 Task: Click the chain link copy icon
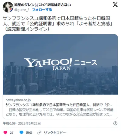pyautogui.click(x=39, y=132)
